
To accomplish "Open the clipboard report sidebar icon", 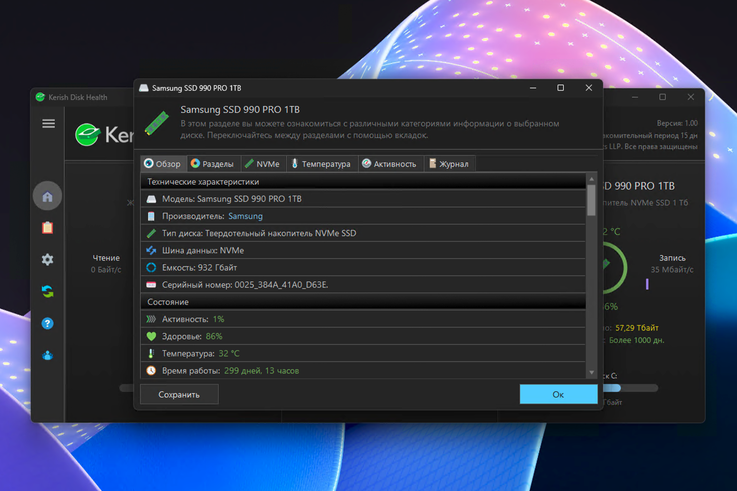I will (47, 227).
